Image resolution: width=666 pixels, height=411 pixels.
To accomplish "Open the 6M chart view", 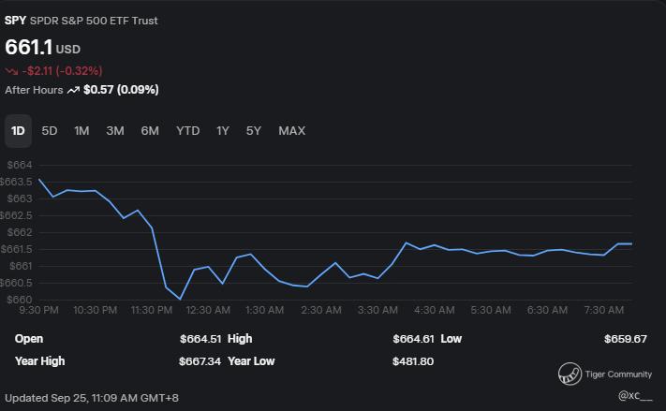I will click(150, 131).
